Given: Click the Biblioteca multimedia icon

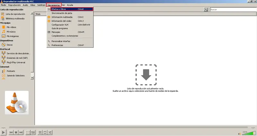Looking at the screenshot, I should (x=3, y=19).
